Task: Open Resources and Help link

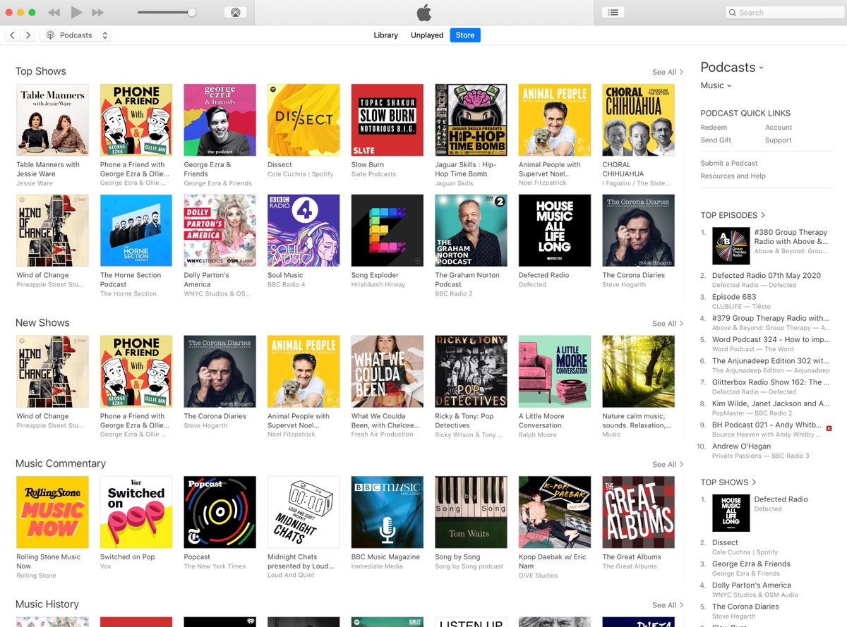Action: (x=733, y=176)
